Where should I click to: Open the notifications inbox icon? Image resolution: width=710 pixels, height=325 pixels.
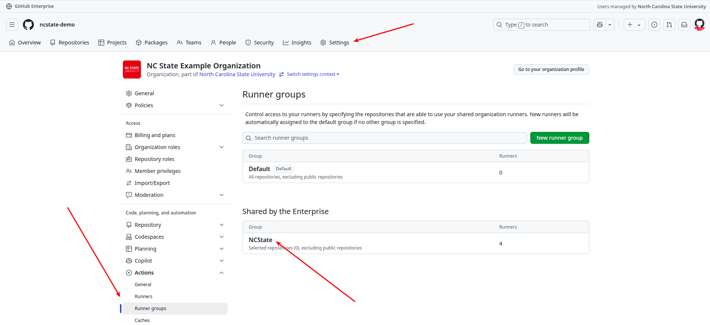coord(684,25)
